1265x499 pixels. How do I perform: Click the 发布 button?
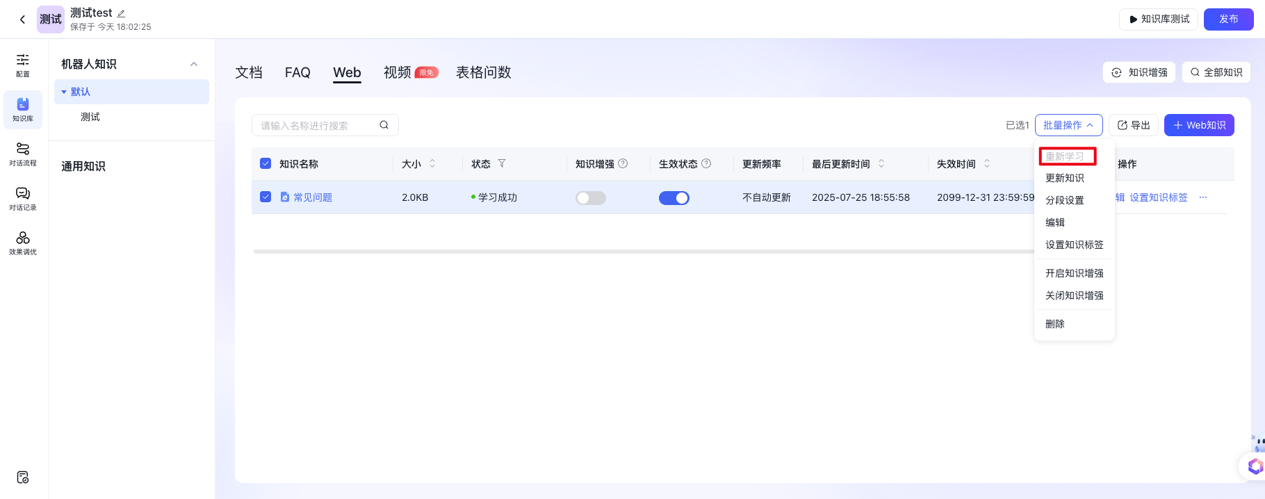[x=1228, y=19]
